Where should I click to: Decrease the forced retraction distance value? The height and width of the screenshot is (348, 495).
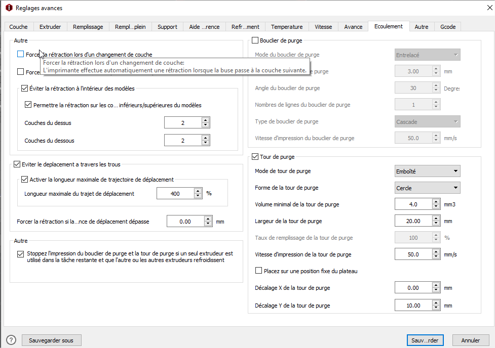tap(208, 224)
